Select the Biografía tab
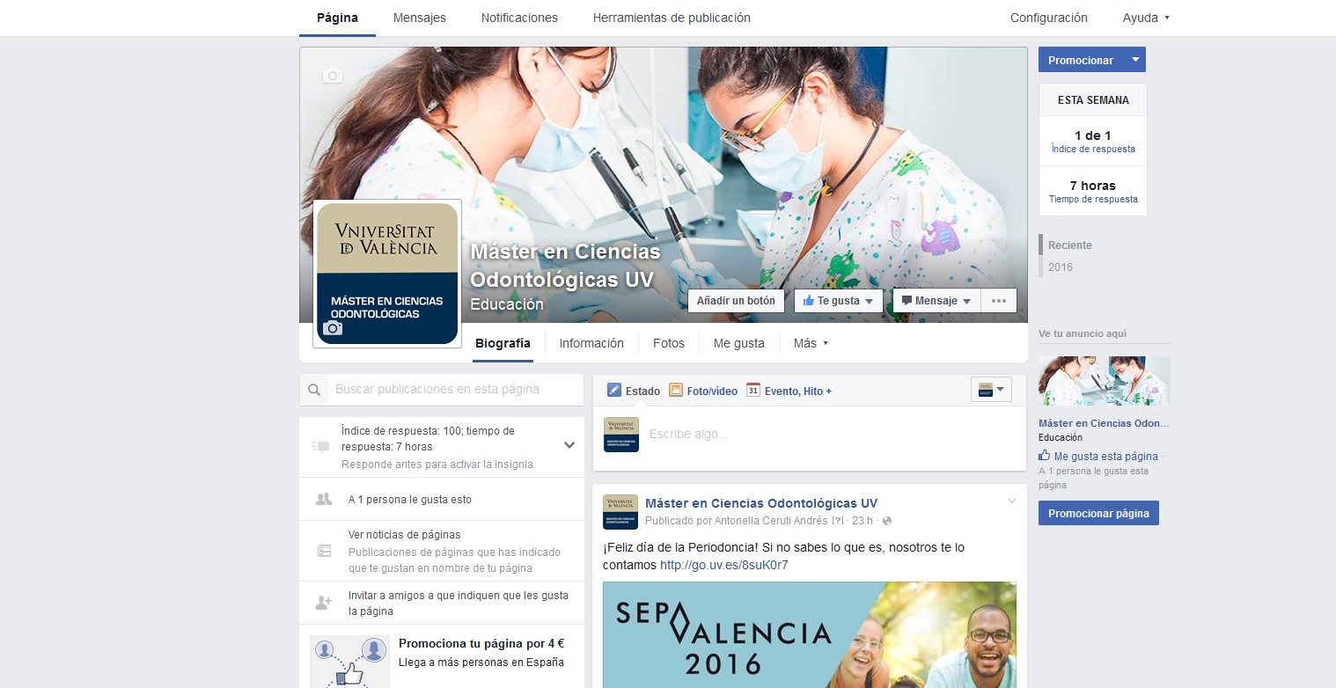The width and height of the screenshot is (1336, 688). pos(503,343)
